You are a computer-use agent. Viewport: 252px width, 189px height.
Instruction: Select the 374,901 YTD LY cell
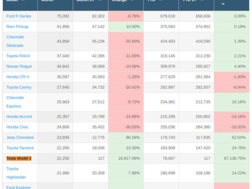coord(197,27)
